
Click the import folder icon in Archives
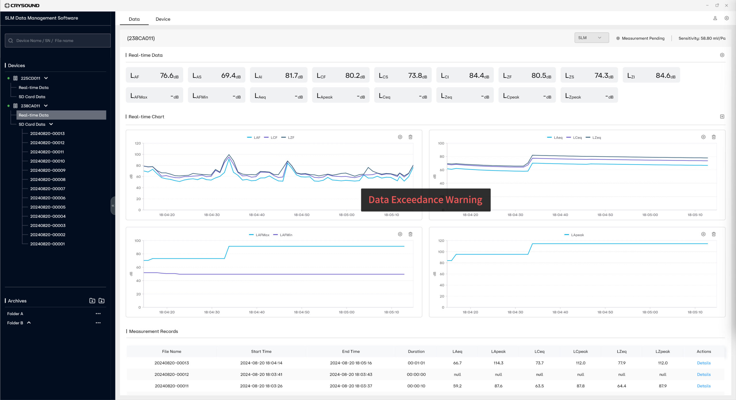(x=101, y=301)
